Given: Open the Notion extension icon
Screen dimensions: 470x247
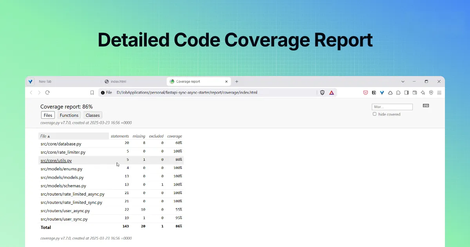Looking at the screenshot, I should (x=374, y=93).
